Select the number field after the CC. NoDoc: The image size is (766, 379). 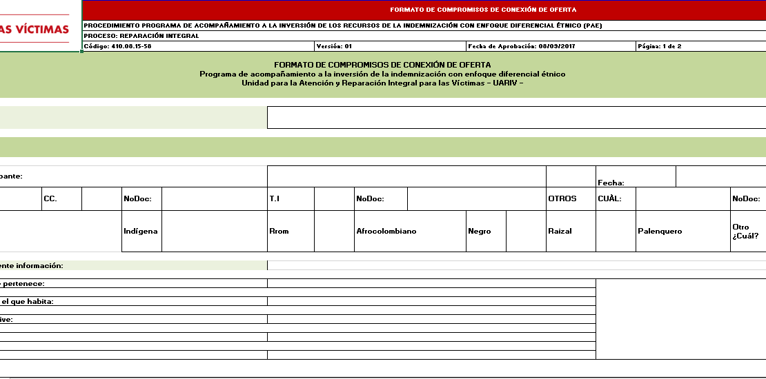tap(215, 199)
